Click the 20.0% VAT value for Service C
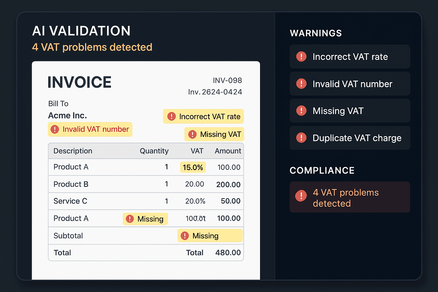 [x=195, y=201]
